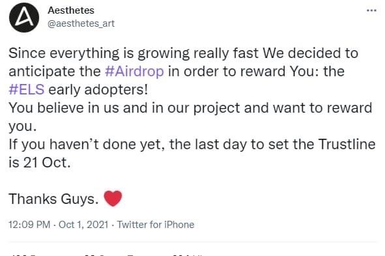Click the red heart emoji
The image size is (385, 256).
pyautogui.click(x=113, y=198)
